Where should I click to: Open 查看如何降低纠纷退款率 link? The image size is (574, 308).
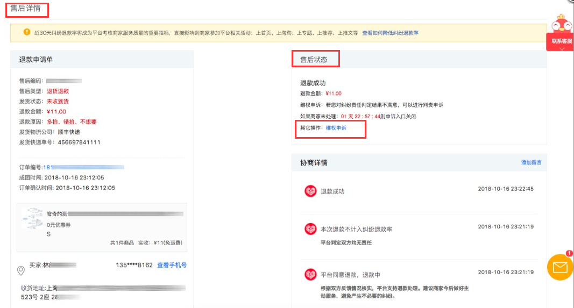[x=390, y=33]
